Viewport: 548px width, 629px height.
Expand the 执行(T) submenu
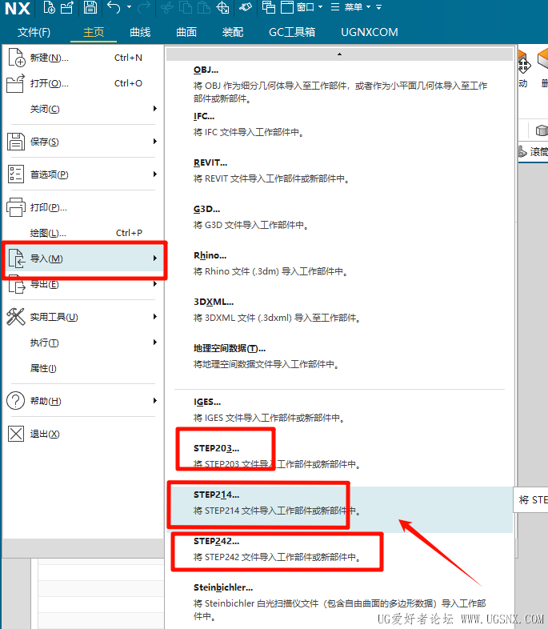[83, 343]
